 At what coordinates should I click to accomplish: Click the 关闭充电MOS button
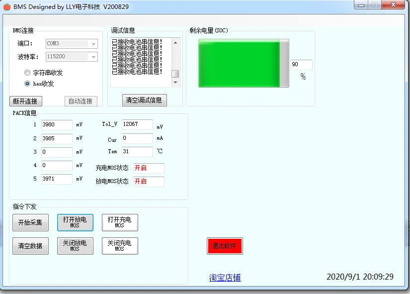click(x=120, y=246)
